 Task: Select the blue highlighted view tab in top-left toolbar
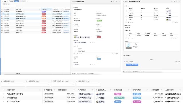(17, 1)
